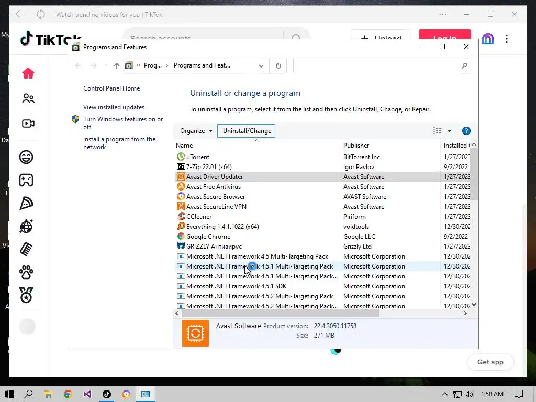536x402 pixels.
Task: Open TikTok window three-dots title menu
Action: click(x=443, y=14)
